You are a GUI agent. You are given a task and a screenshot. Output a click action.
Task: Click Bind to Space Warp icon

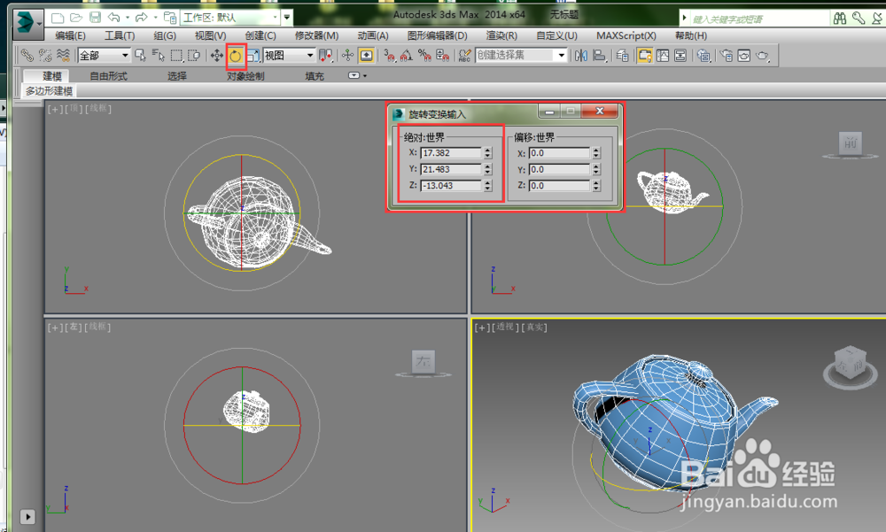tap(63, 55)
